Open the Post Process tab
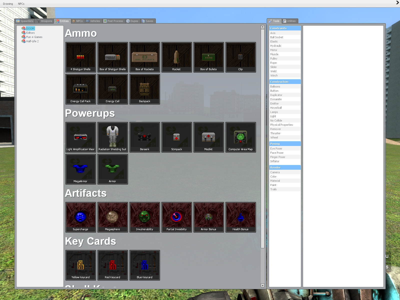Screen dimensions: 400x300 (x=113, y=21)
